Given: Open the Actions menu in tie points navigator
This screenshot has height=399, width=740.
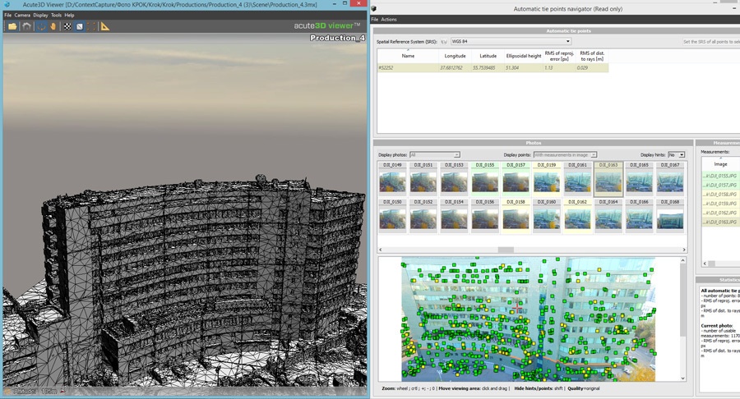Looking at the screenshot, I should point(389,19).
